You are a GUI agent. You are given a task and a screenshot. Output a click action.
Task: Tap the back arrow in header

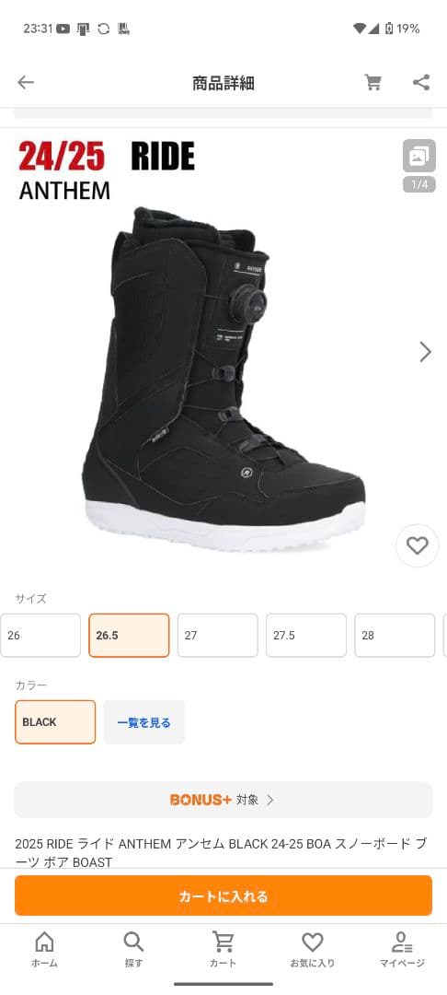tap(26, 83)
